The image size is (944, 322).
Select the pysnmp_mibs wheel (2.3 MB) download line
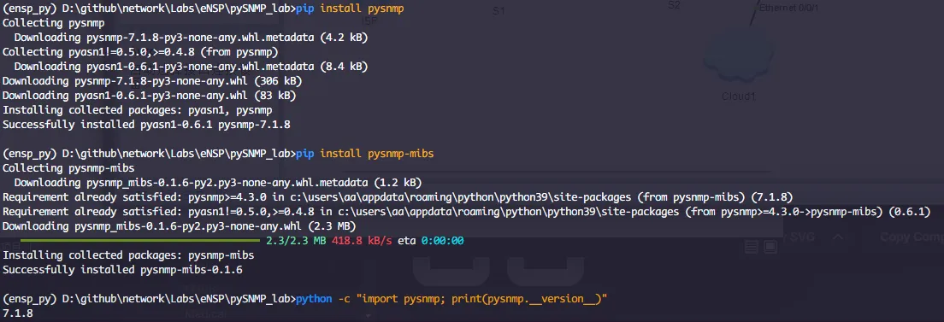coord(180,226)
